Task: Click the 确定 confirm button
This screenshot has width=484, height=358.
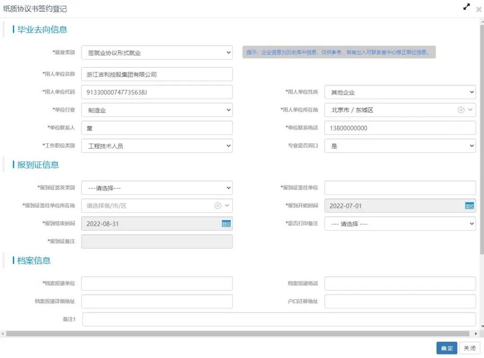Action: pyautogui.click(x=446, y=348)
